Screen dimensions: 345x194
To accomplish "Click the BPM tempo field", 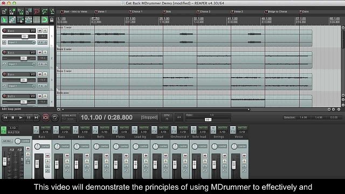I will click(x=167, y=117).
